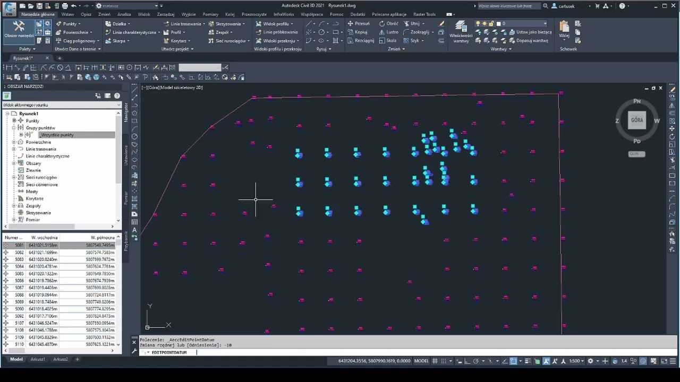
Task: Select the Skala (scale) tool
Action: [388, 41]
